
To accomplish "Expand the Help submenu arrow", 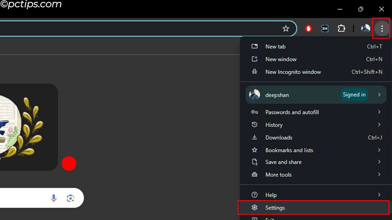I will (379, 195).
